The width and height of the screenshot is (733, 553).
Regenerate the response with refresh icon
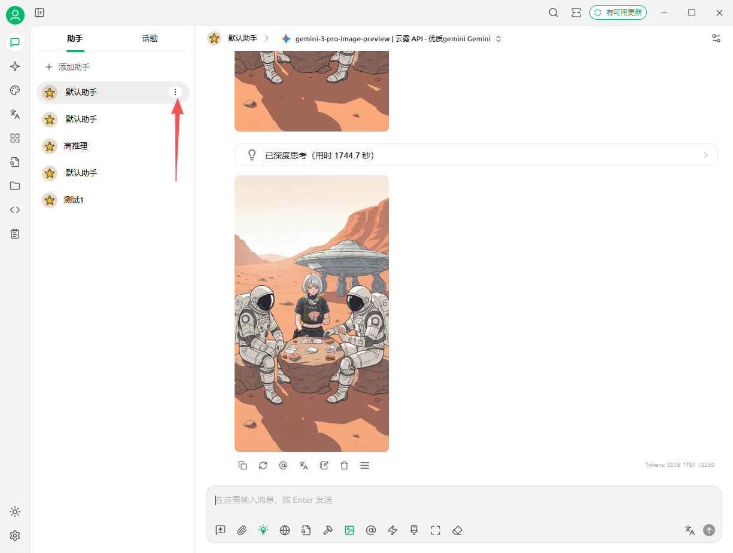[263, 465]
